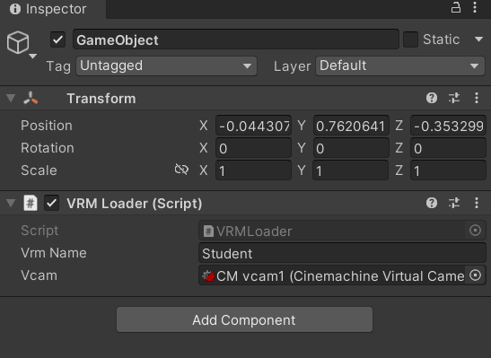The height and width of the screenshot is (358, 491).
Task: Edit Vrm Name field containing Student
Action: coord(342,253)
